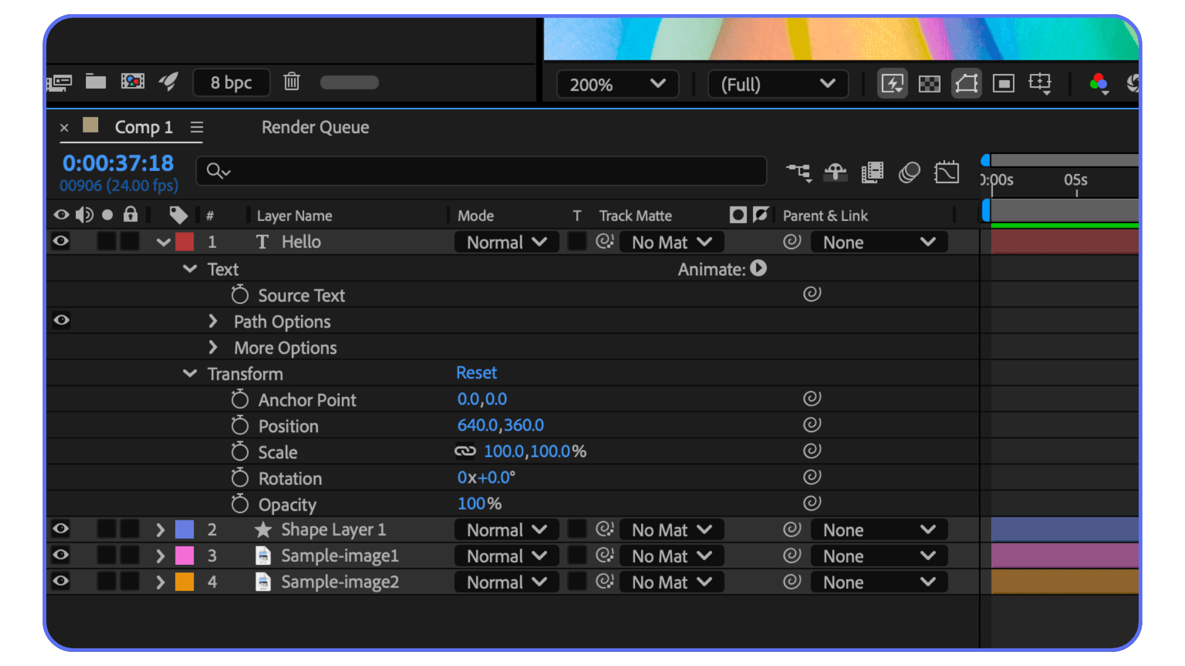Toggle visibility of Sample-image1 layer
1185x666 pixels.
[60, 555]
